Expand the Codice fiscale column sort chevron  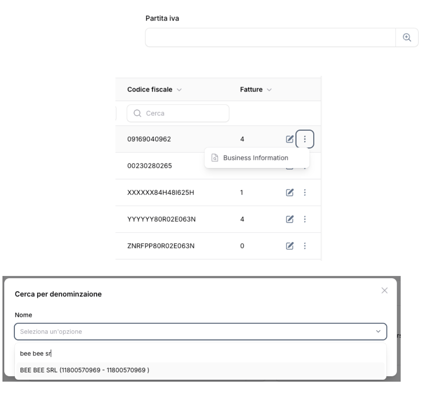[179, 90]
